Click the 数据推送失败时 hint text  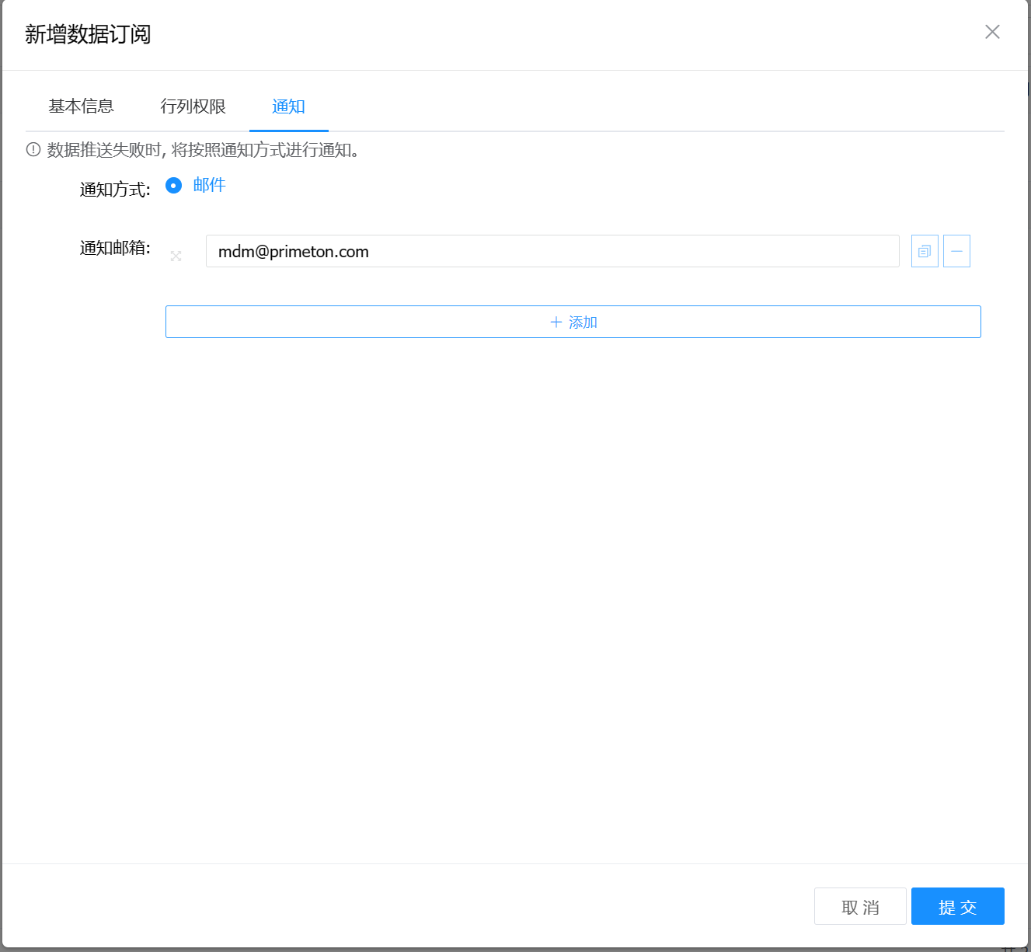click(204, 150)
